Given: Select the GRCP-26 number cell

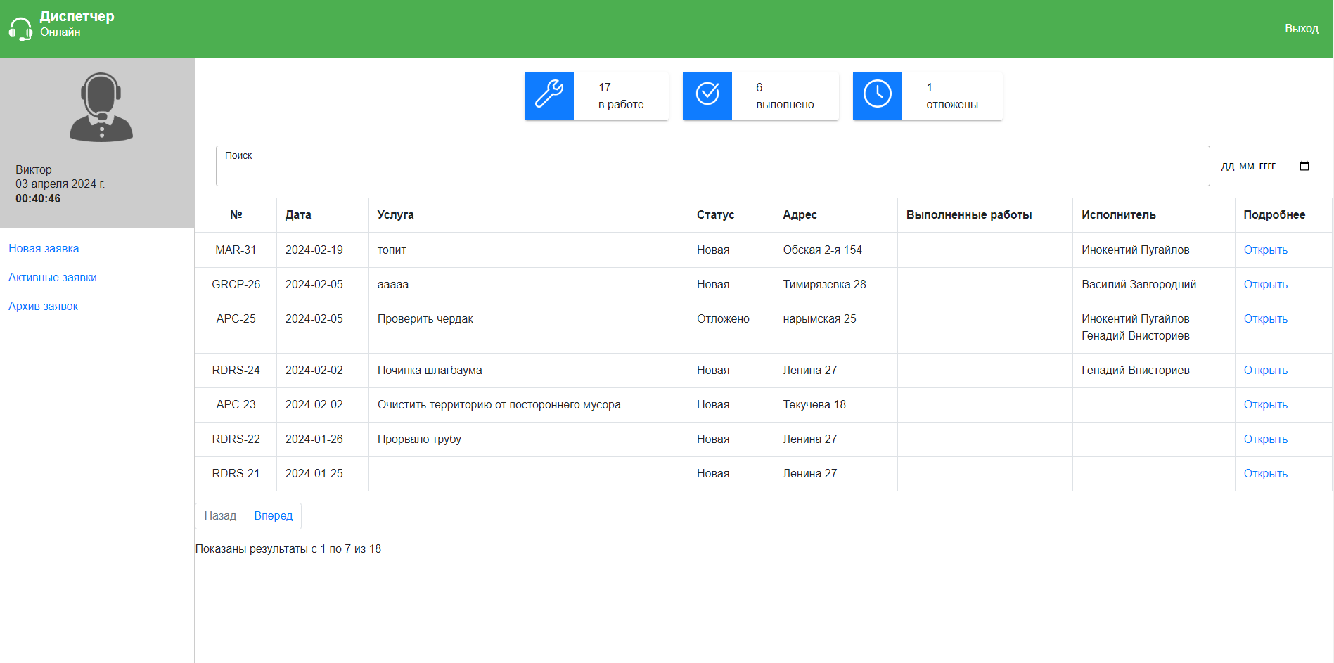Looking at the screenshot, I should [x=236, y=284].
